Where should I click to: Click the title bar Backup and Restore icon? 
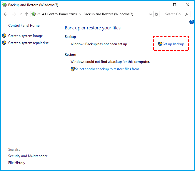click(x=5, y=5)
